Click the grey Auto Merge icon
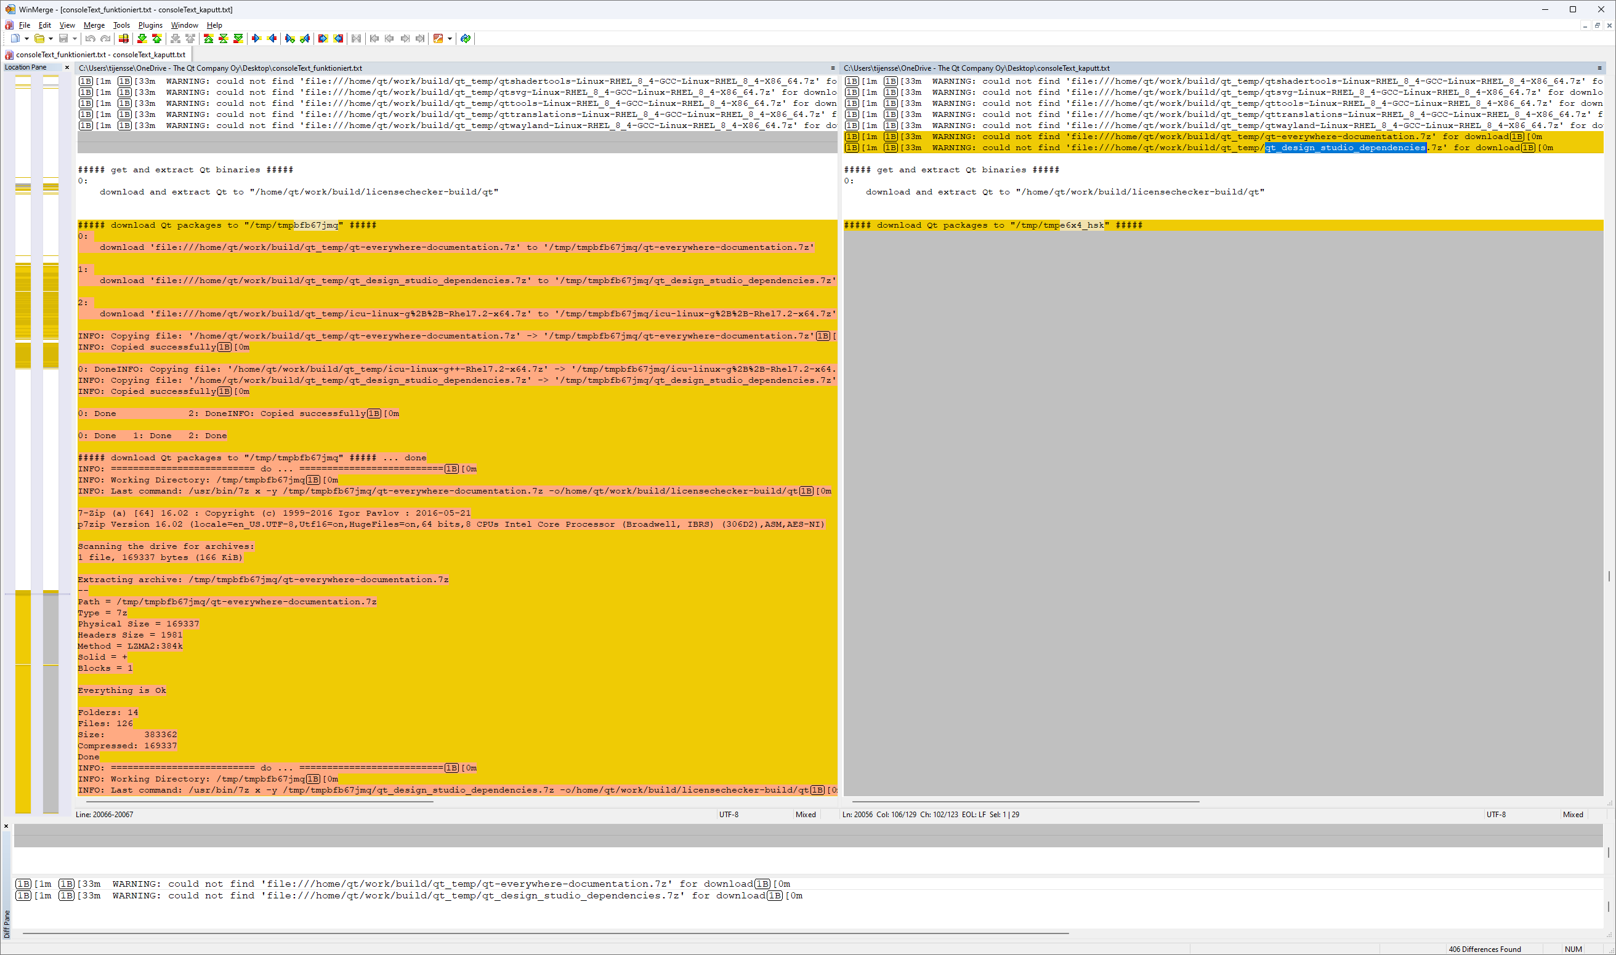The image size is (1616, 955). pos(356,39)
